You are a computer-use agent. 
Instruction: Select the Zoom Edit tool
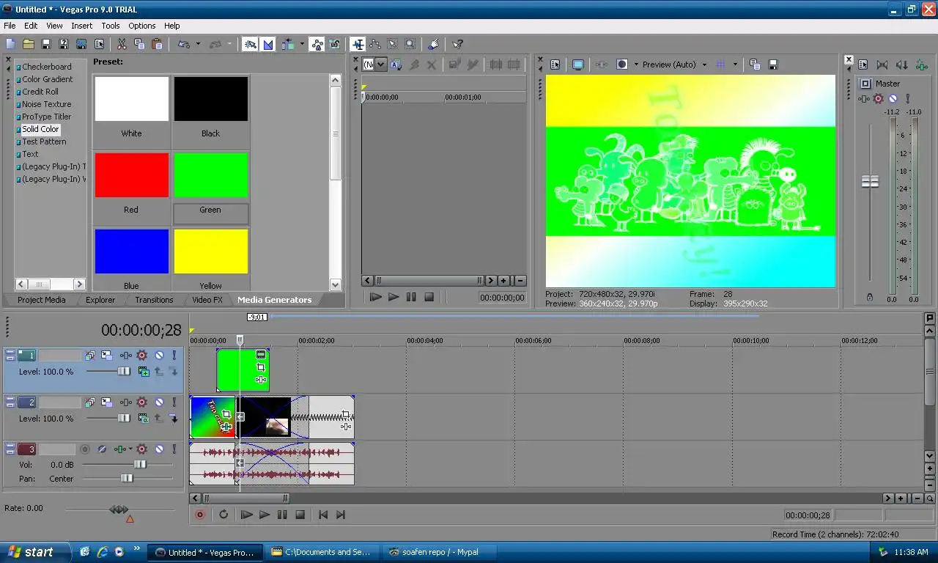click(x=410, y=44)
